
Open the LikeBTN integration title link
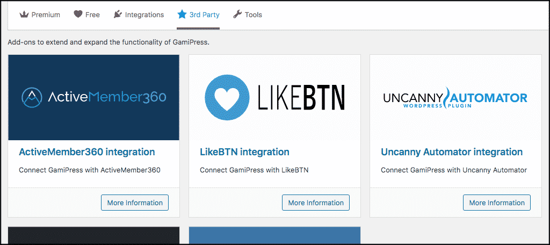point(244,152)
